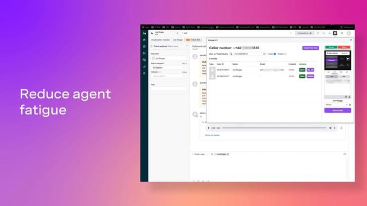Open the Select assignee dropdown

(x=169, y=68)
